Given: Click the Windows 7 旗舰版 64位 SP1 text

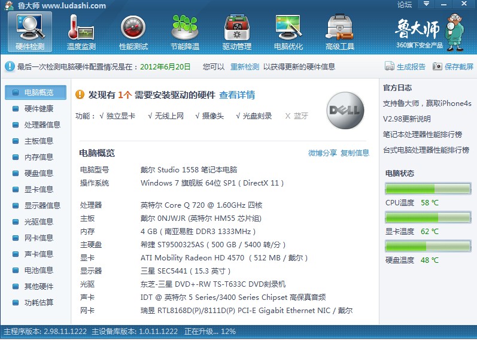Looking at the screenshot, I should pos(212,183).
